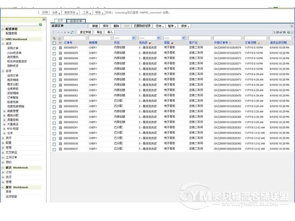Open the detail icon for order 0000000039
This screenshot has height=221, width=295.
60,138
